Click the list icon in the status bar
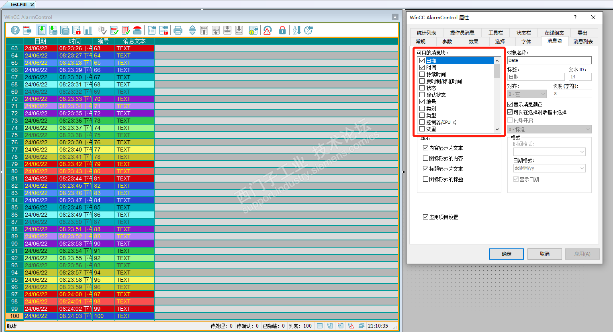613x332 pixels. (320, 326)
